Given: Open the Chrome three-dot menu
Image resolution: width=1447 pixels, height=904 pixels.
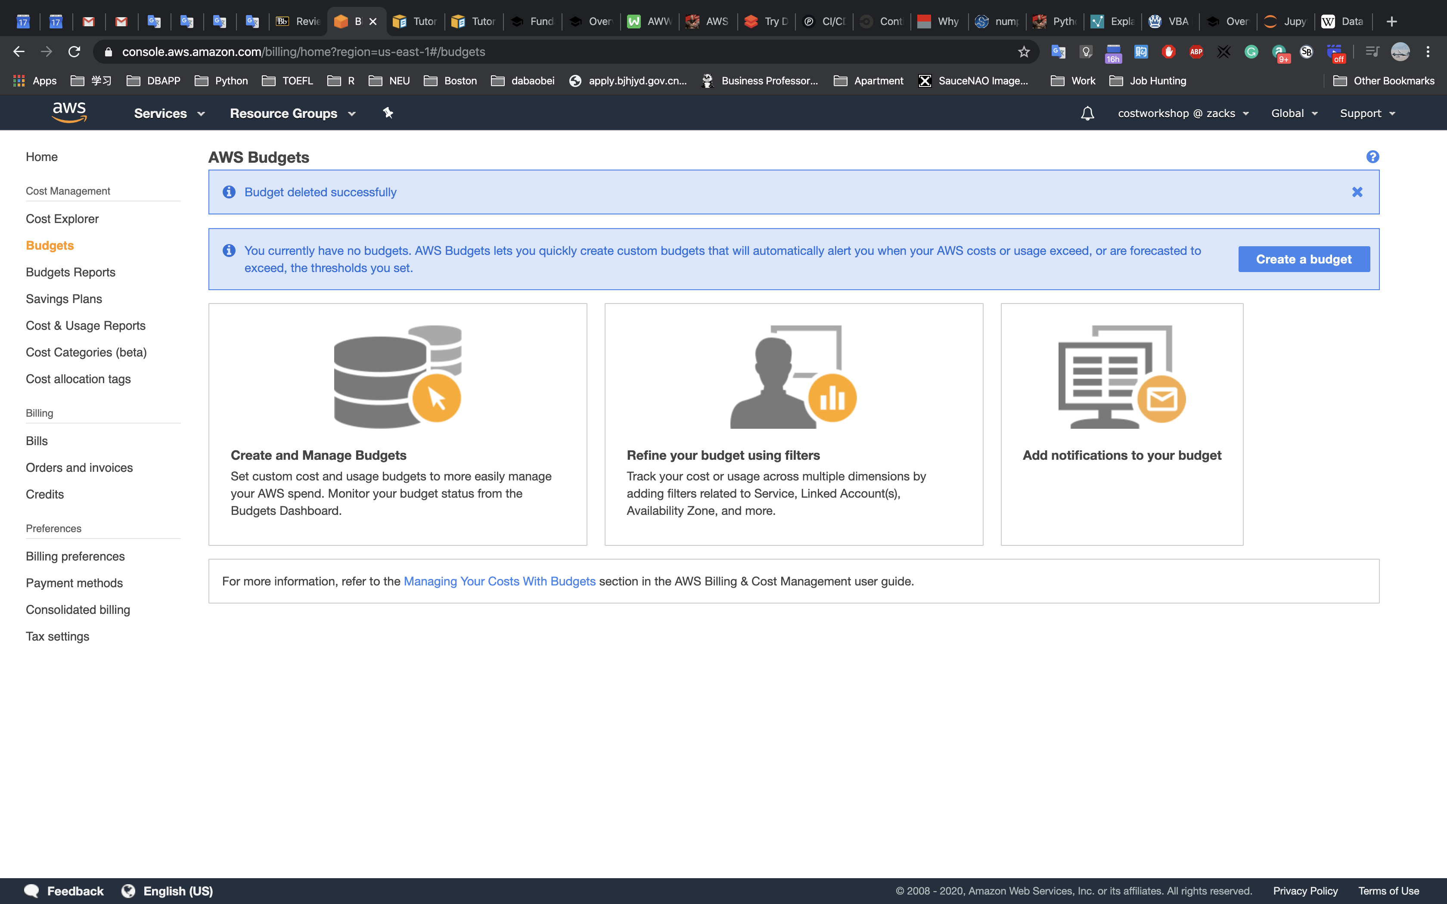Looking at the screenshot, I should (1428, 52).
